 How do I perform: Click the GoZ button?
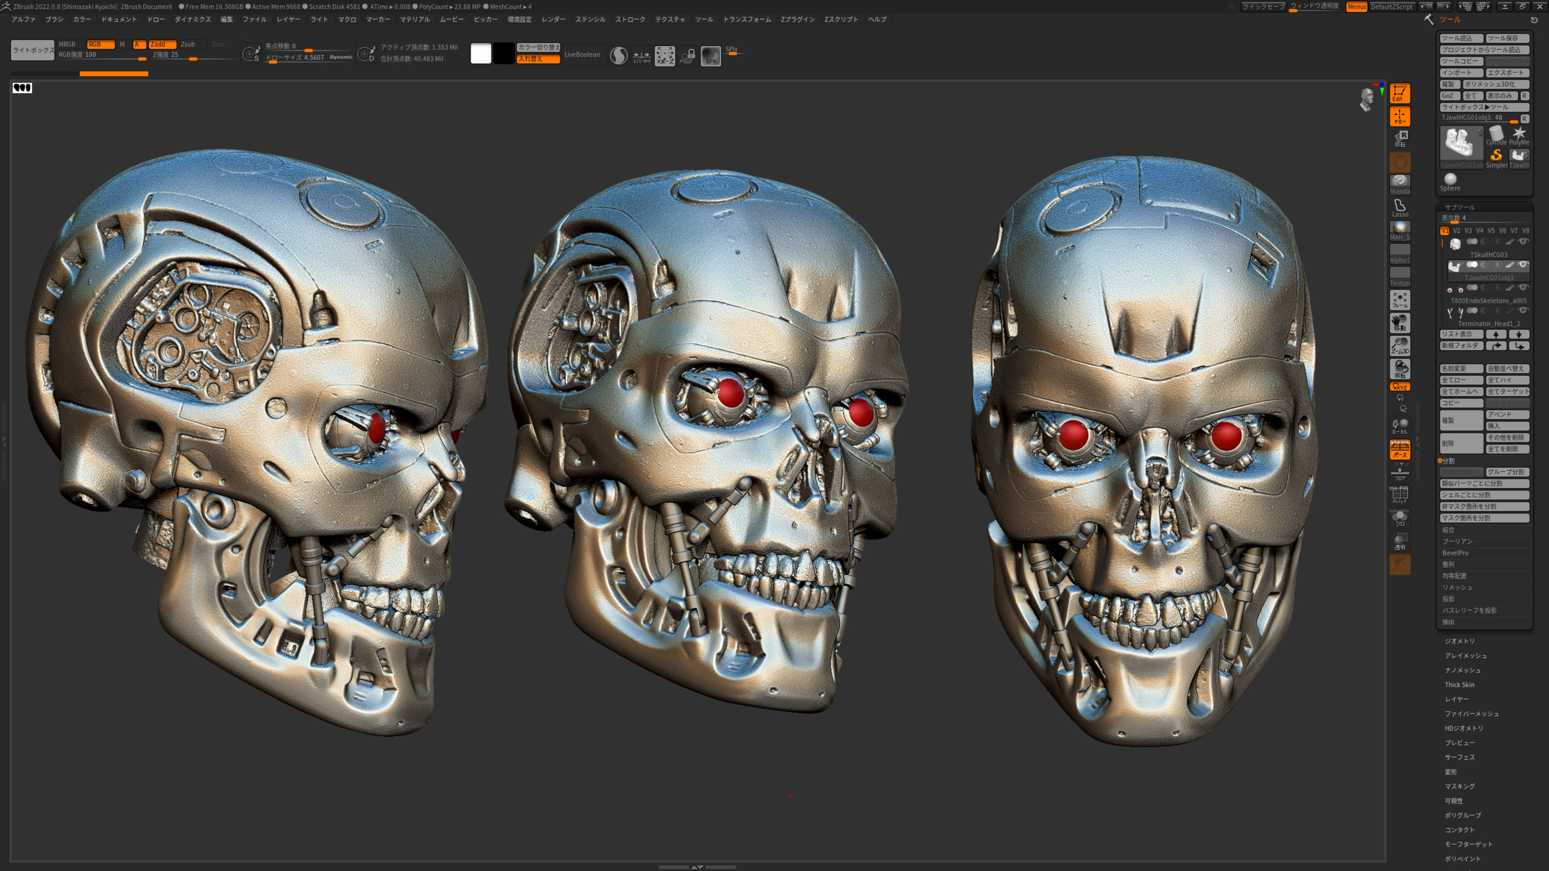(x=1450, y=96)
